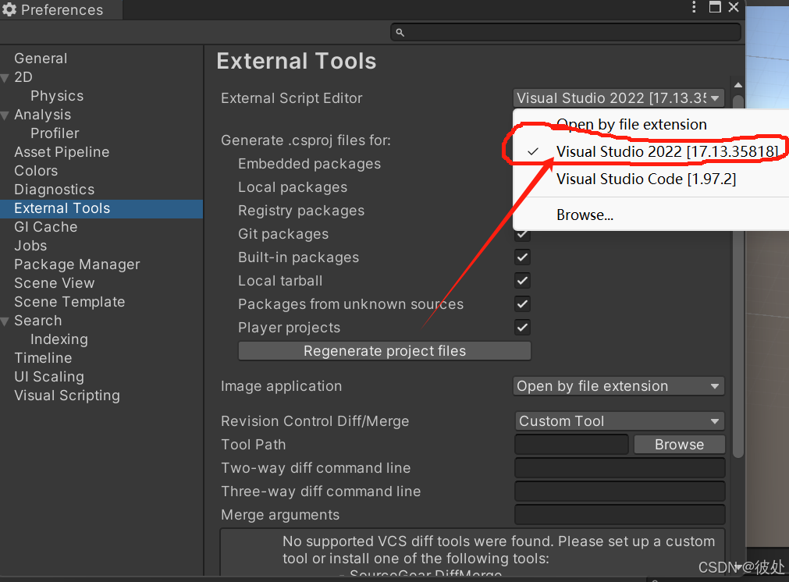Viewport: 789px width, 582px height.
Task: Click Browse... in the editor dropdown menu
Action: pyautogui.click(x=585, y=215)
